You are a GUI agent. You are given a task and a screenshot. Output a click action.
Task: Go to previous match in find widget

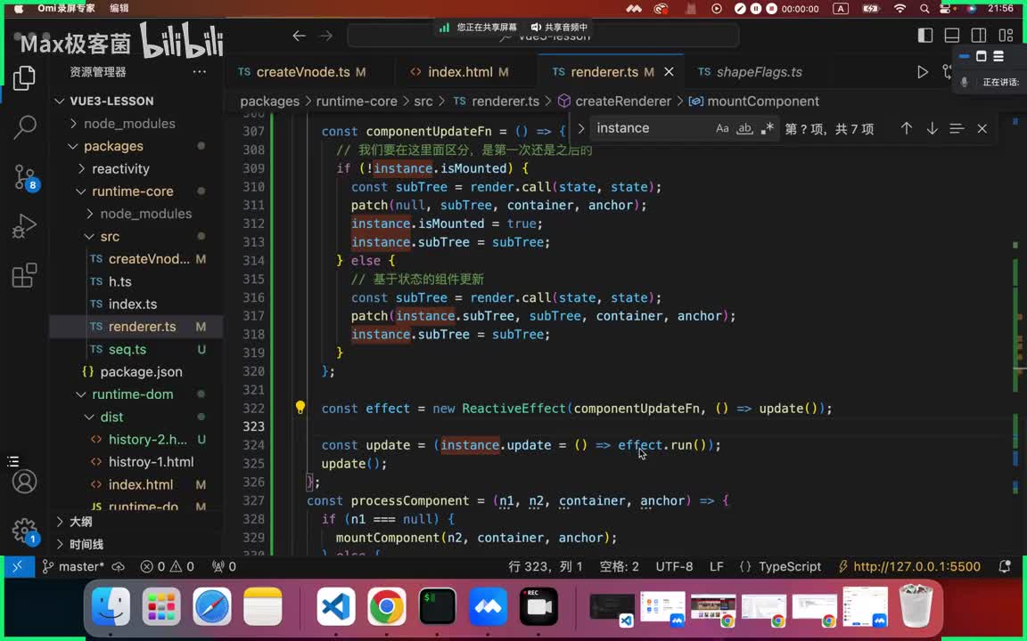(906, 128)
